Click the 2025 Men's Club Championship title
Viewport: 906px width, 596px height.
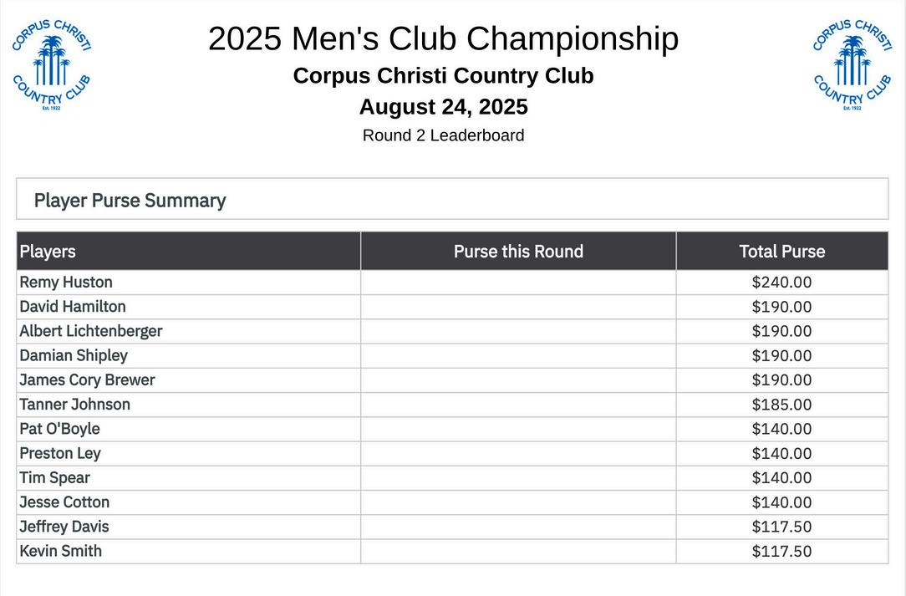[x=443, y=38]
